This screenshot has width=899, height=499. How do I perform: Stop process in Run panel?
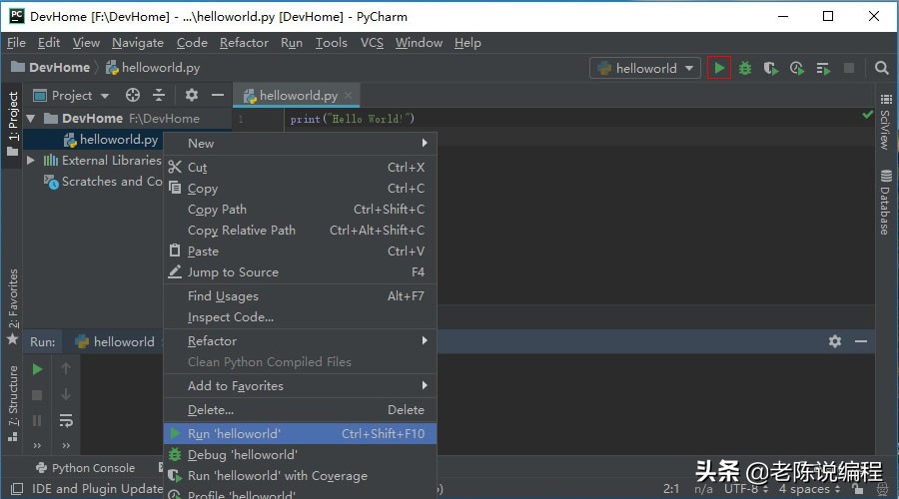click(x=37, y=395)
